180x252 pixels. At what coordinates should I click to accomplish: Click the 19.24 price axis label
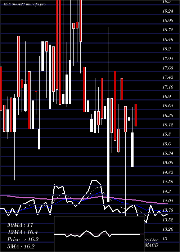tap(168, 11)
